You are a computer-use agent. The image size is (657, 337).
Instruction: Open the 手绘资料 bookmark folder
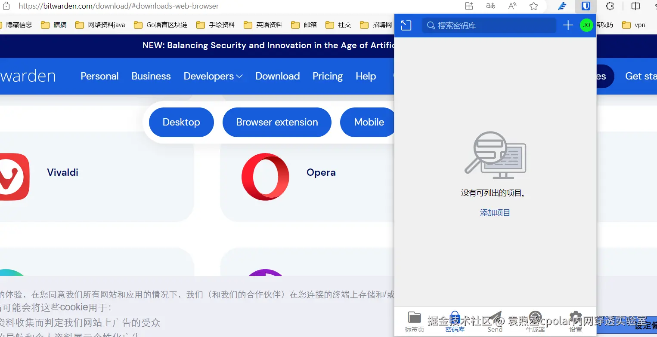tap(215, 25)
